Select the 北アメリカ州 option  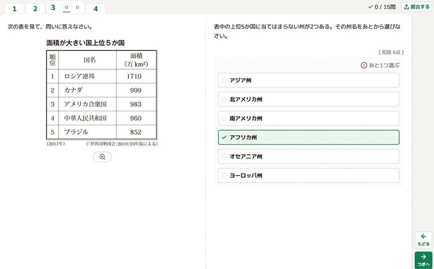tap(308, 99)
